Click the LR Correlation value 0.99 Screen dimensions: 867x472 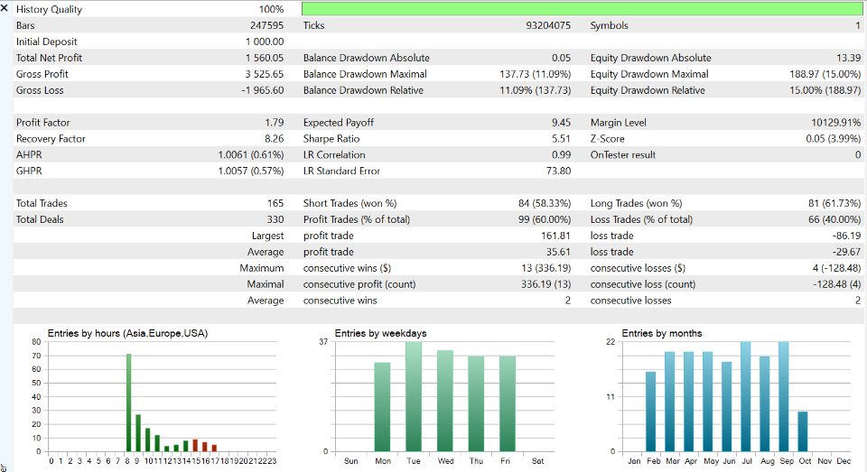click(561, 154)
